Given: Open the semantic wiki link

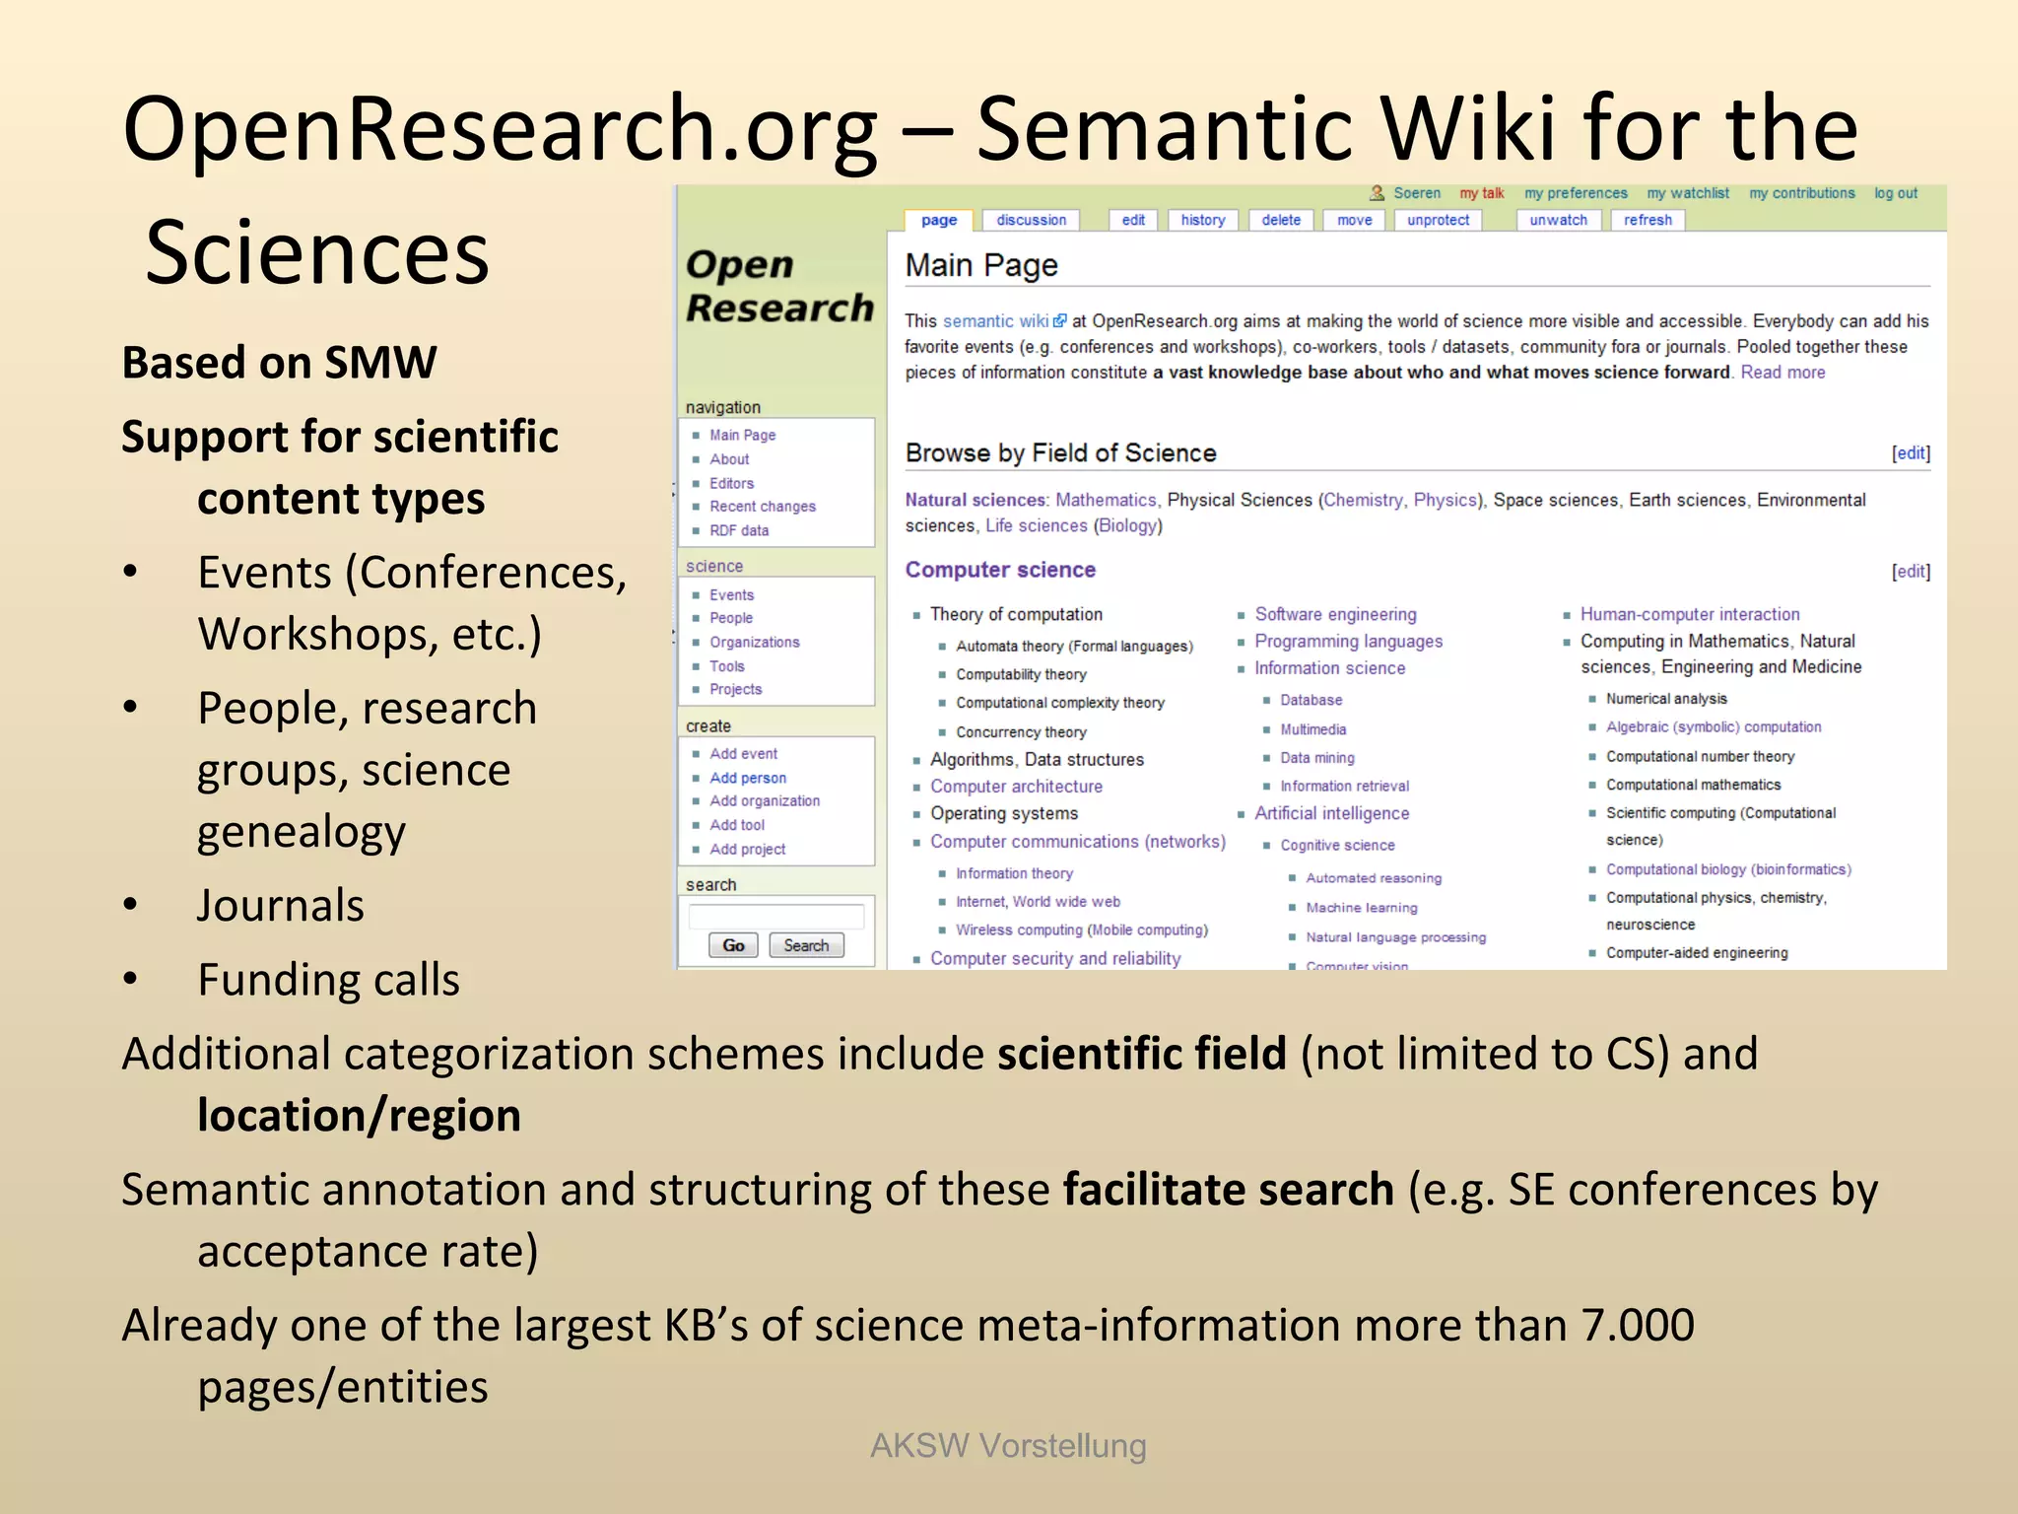Looking at the screenshot, I should (996, 321).
